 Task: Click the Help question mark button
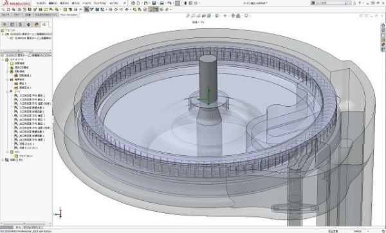point(360,3)
